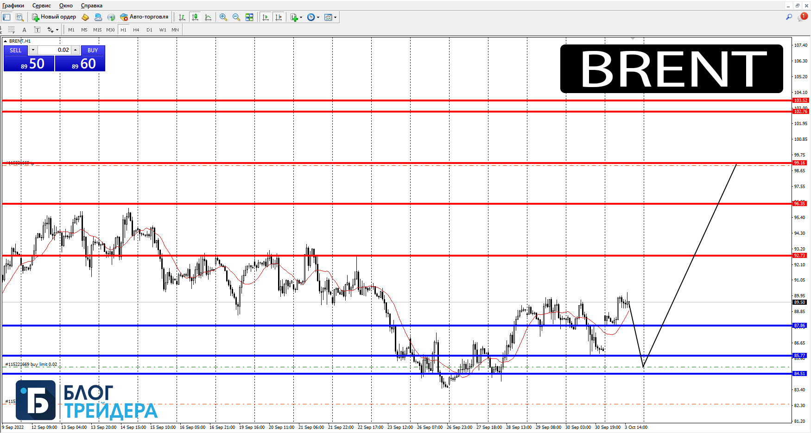Click the current price 89.50 label
Image resolution: width=811 pixels, height=433 pixels.
[x=800, y=302]
